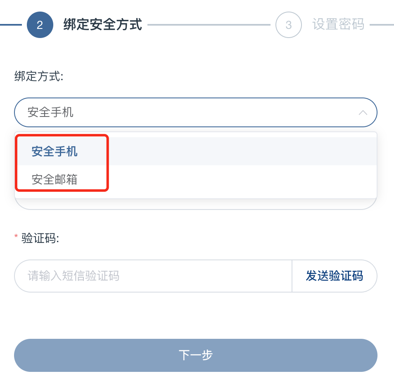Jump to the 设置密码 step label
The width and height of the screenshot is (394, 376).
coord(338,25)
